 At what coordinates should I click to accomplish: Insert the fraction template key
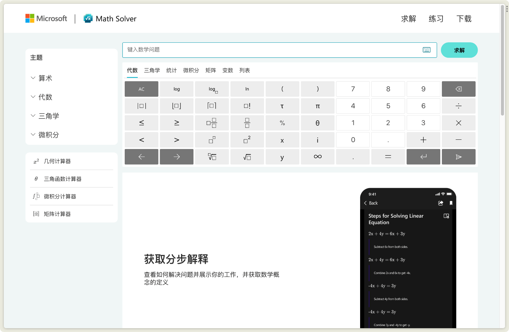[x=247, y=123]
